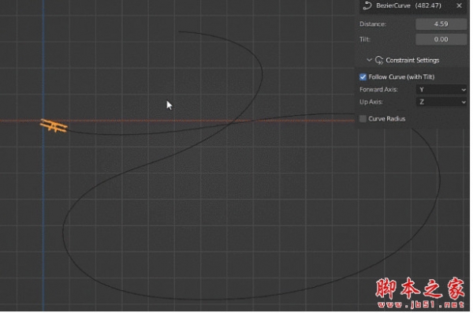The width and height of the screenshot is (473, 313).
Task: Click the Follow Path icon beside BezierCurve
Action: (x=367, y=6)
